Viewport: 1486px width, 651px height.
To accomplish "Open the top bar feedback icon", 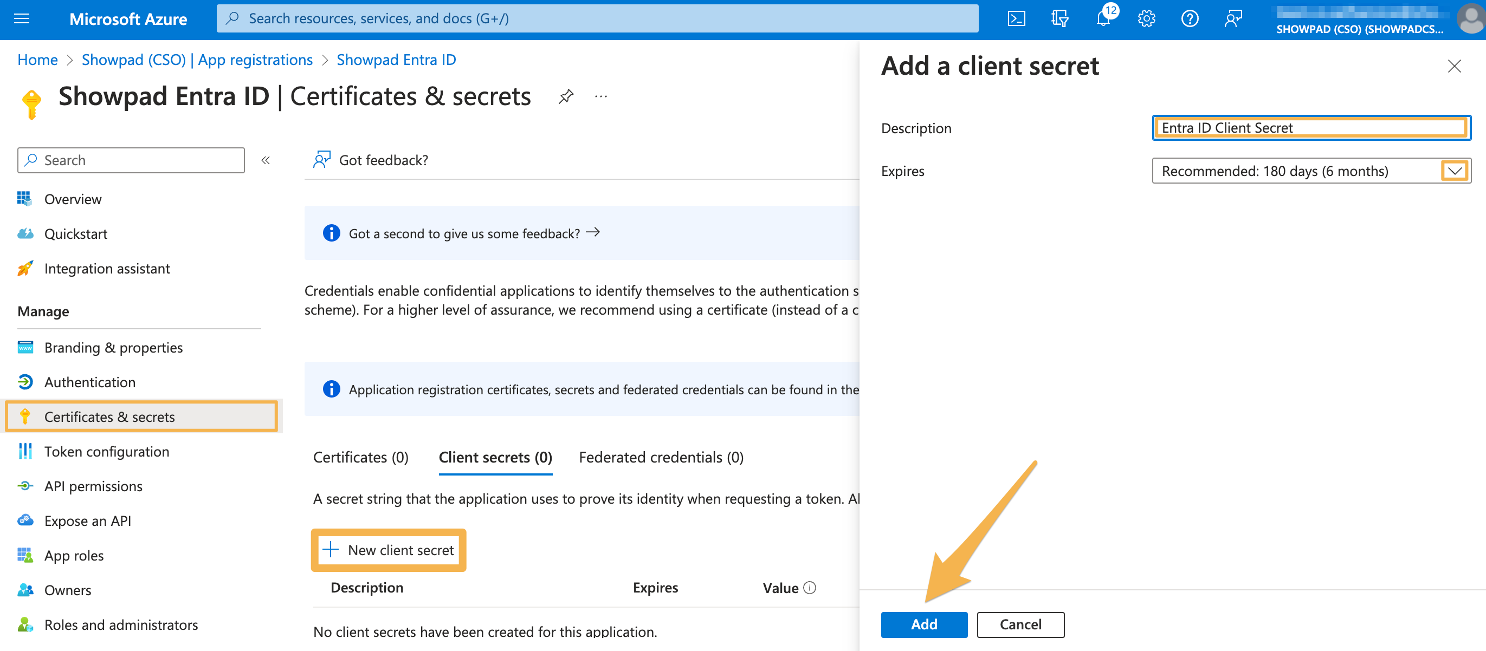I will pos(1233,18).
